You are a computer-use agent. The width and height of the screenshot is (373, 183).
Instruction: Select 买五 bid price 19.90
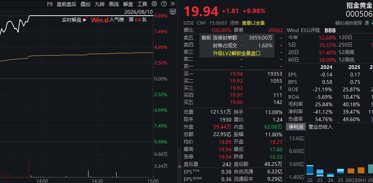coord(236,102)
